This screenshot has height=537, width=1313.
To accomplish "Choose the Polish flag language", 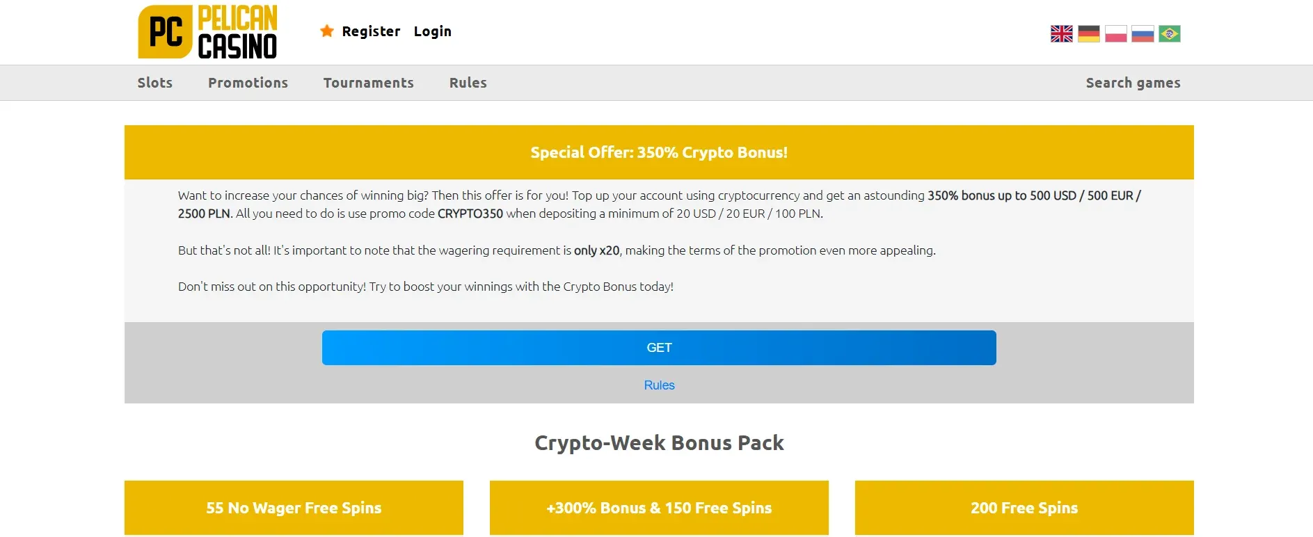I will (1115, 33).
